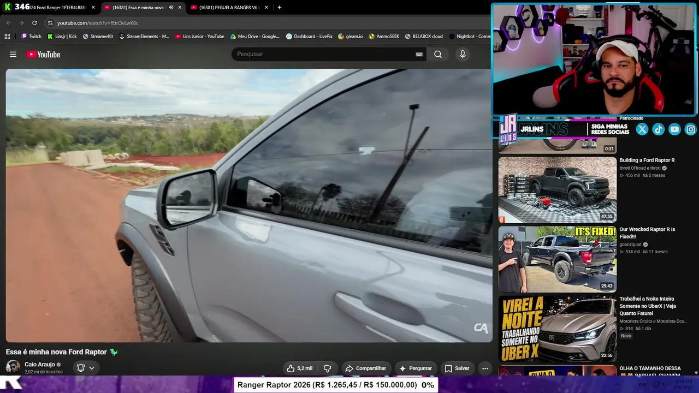Open a new browser tab

pos(279,8)
